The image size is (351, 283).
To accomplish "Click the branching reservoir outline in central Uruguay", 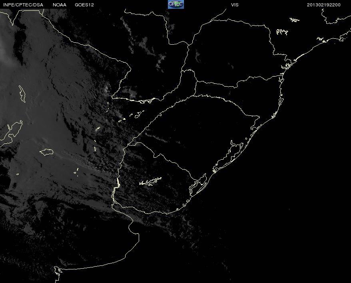I will (x=150, y=181).
